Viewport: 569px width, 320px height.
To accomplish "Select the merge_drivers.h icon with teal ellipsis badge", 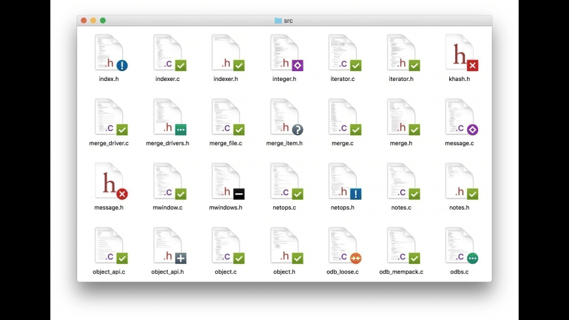I will 169,117.
